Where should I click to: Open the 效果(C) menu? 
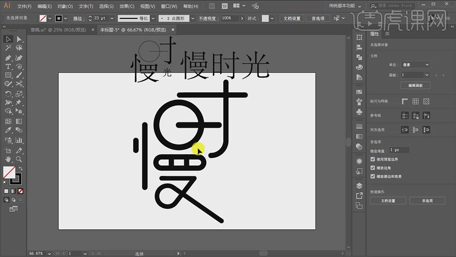pos(127,6)
